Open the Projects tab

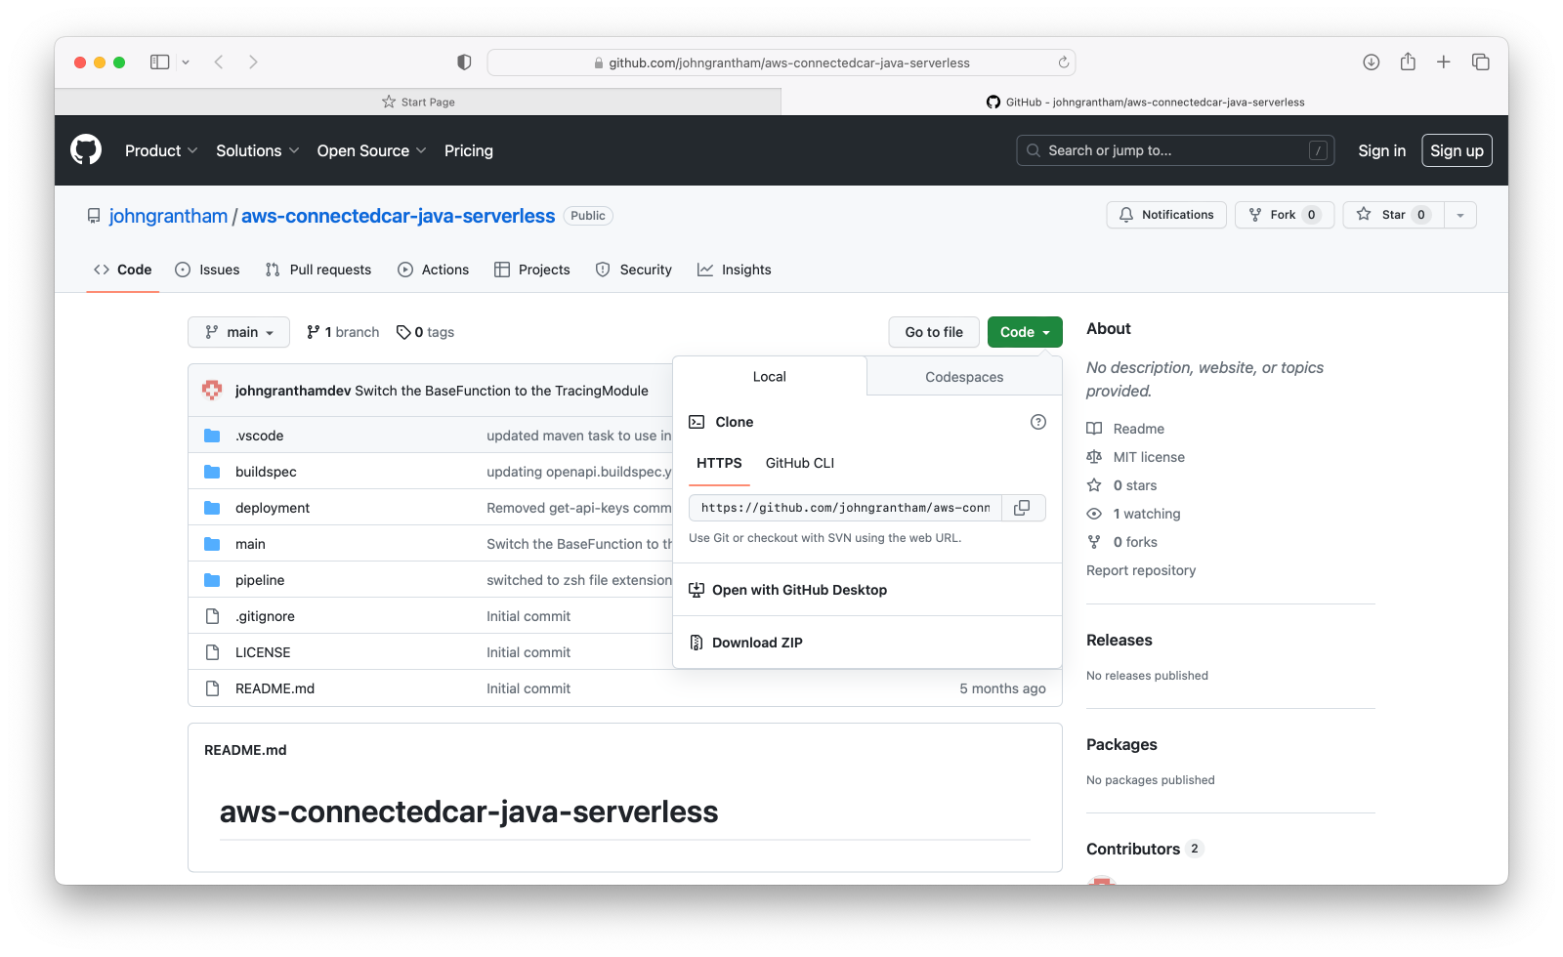[x=532, y=270]
